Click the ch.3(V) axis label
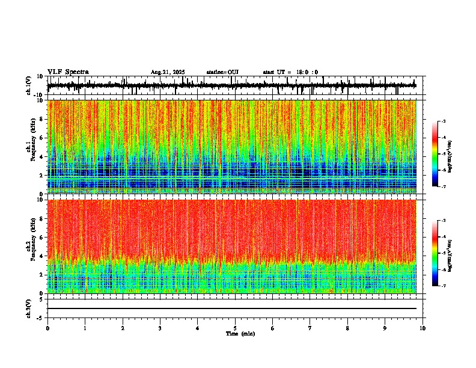 (29, 308)
